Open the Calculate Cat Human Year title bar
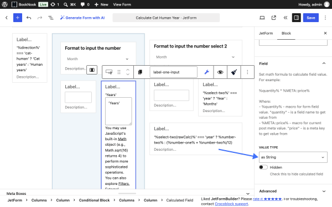Screen dimensions: 332x207 coord(166,18)
